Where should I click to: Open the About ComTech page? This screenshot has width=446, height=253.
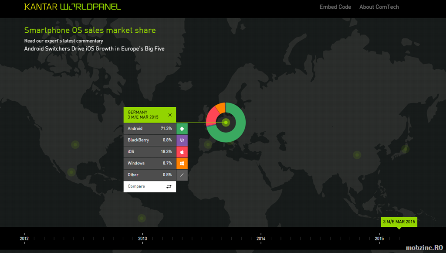[379, 7]
